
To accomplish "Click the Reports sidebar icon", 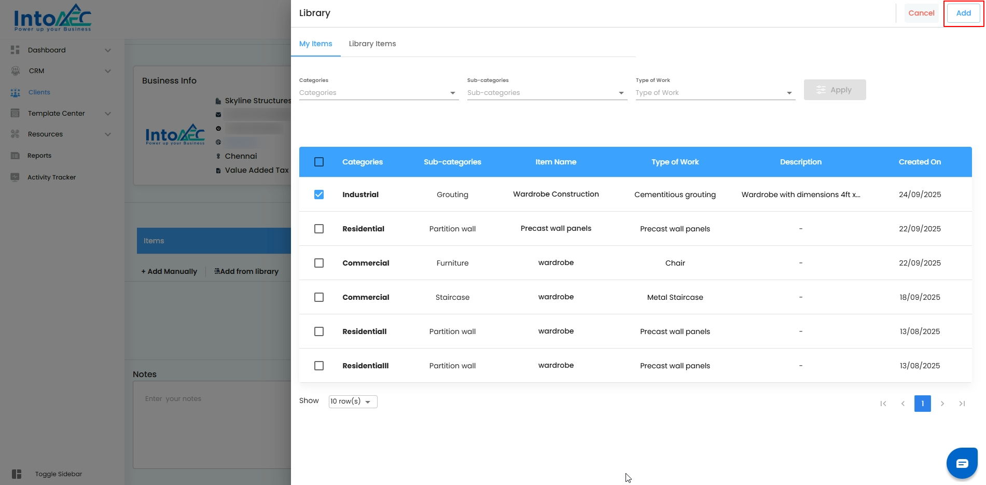I will [x=15, y=156].
